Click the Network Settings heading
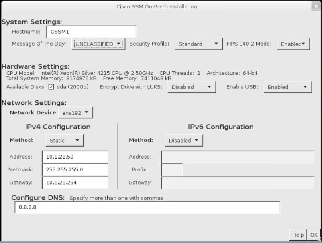The image size is (322, 243). click(34, 103)
